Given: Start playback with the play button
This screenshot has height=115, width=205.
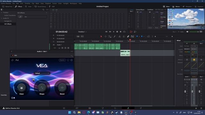Looking at the screenshot, I should (114, 32).
